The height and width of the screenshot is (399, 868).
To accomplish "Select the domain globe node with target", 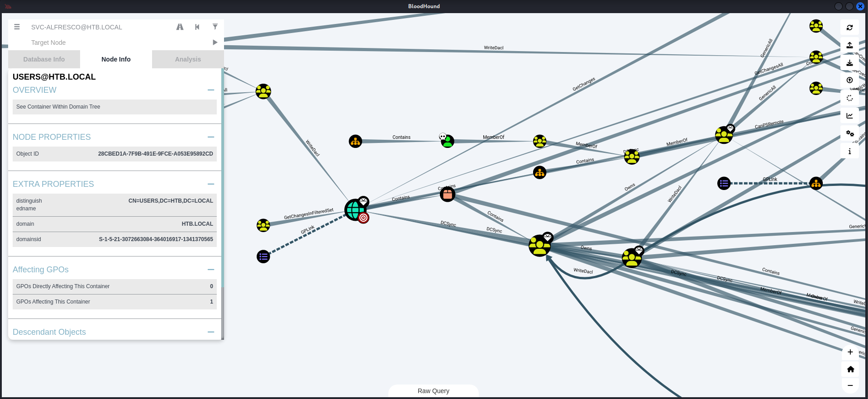I will pos(356,210).
